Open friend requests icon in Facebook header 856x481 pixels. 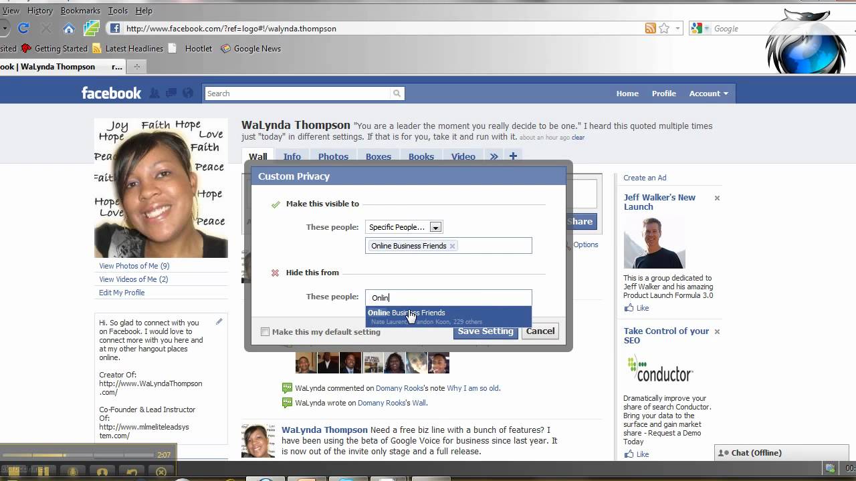(x=154, y=93)
